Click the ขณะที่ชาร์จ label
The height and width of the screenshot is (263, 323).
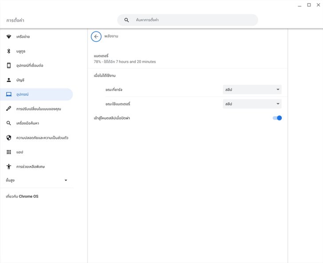pos(114,90)
